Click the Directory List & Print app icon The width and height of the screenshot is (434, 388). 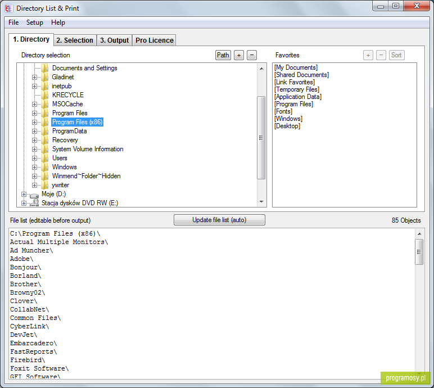click(9, 8)
